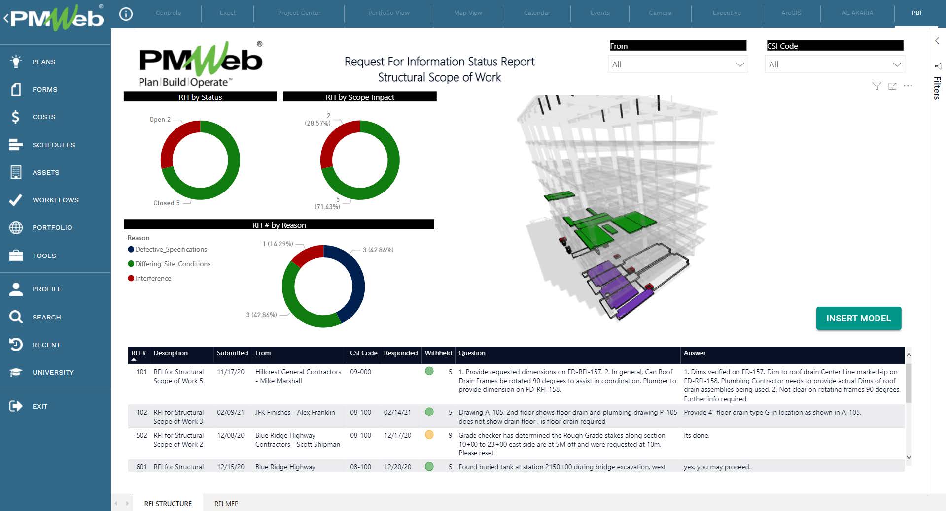
Task: Collapse sidebar via PMWeb logo arrow
Action: click(x=6, y=19)
